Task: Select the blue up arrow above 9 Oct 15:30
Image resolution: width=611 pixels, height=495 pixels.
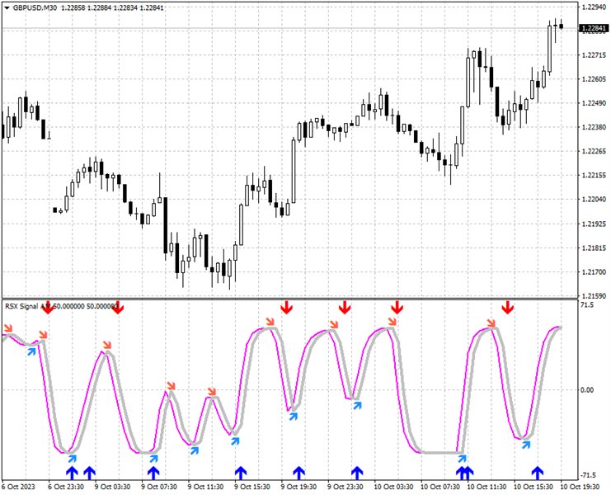Action: tap(241, 473)
